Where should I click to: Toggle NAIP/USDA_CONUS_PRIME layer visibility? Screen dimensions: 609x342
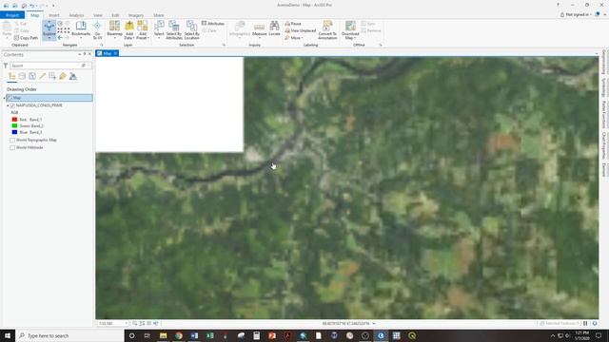pyautogui.click(x=12, y=105)
